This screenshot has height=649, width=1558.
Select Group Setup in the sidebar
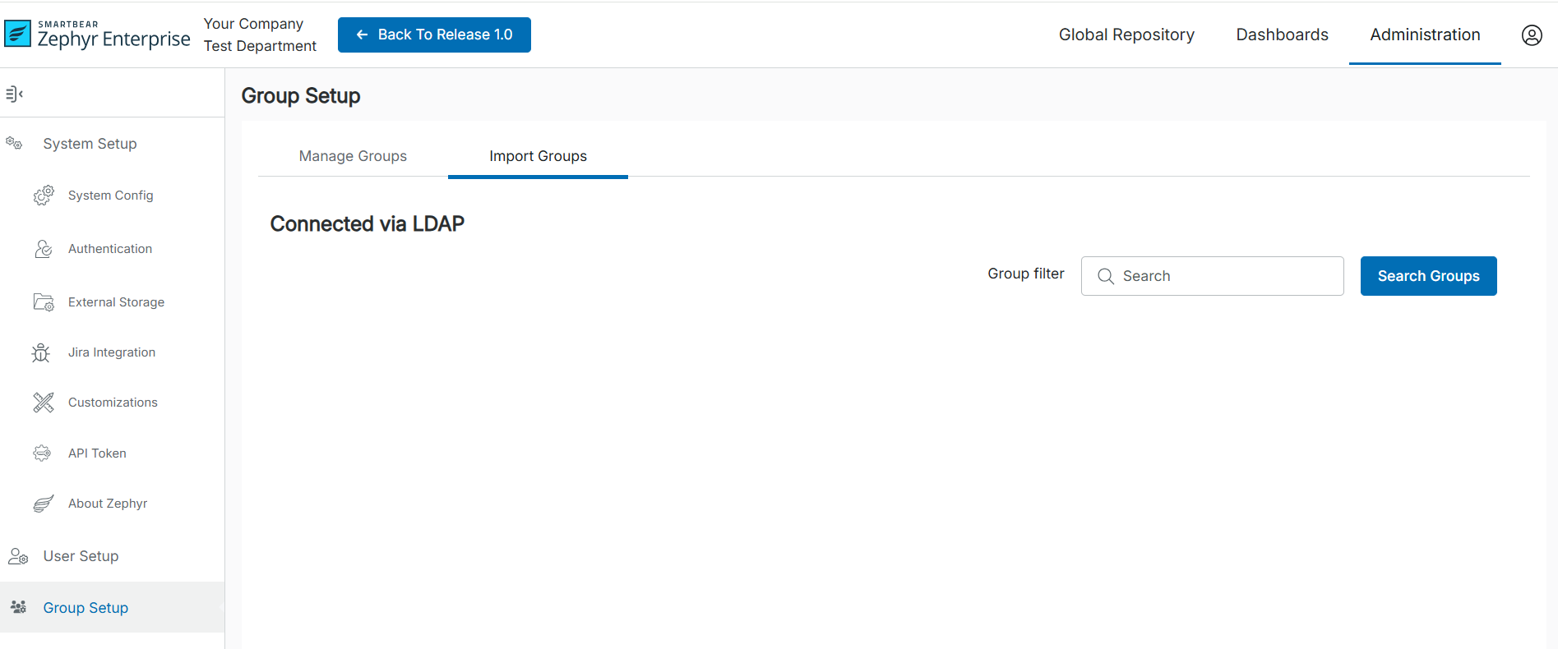pos(86,608)
